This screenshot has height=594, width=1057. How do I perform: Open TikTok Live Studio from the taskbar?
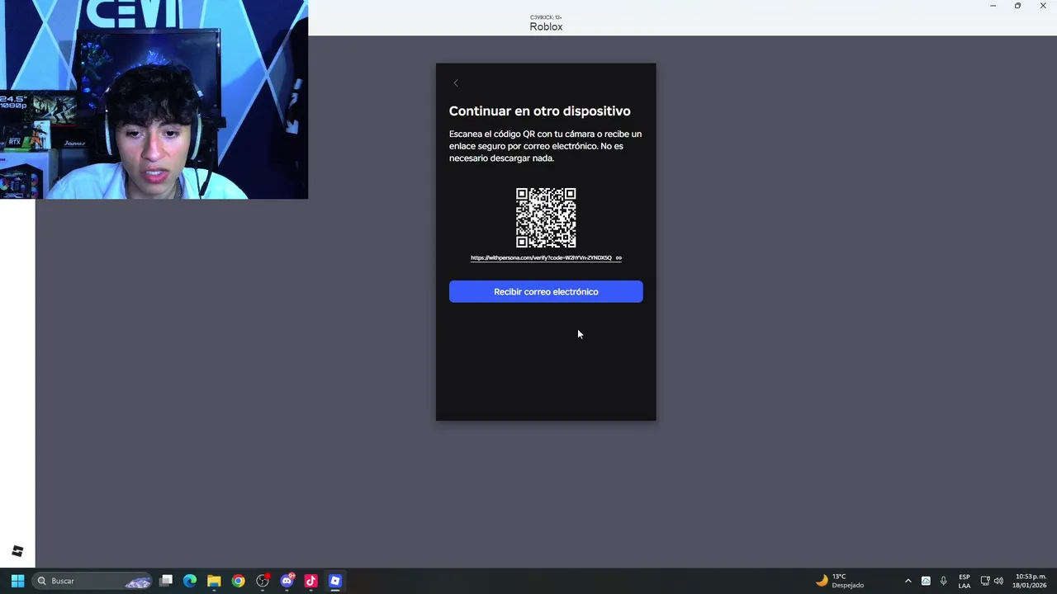(310, 581)
